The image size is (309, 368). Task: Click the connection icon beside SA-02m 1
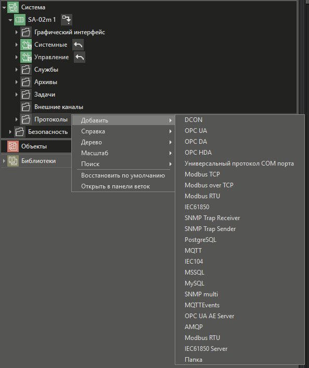click(67, 20)
